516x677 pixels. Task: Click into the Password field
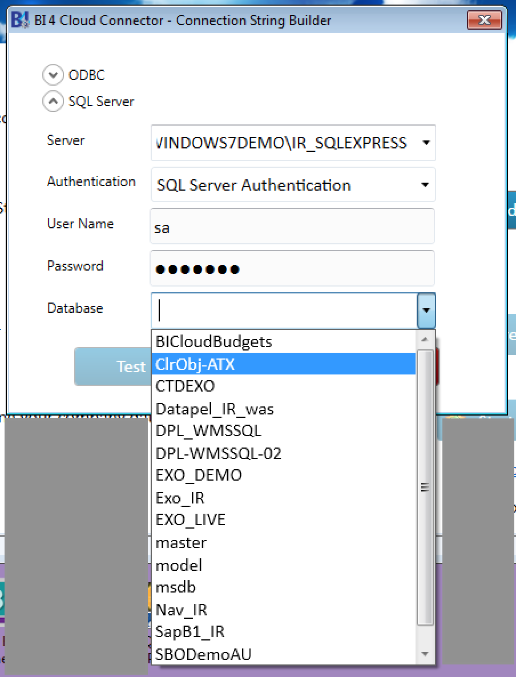(292, 268)
